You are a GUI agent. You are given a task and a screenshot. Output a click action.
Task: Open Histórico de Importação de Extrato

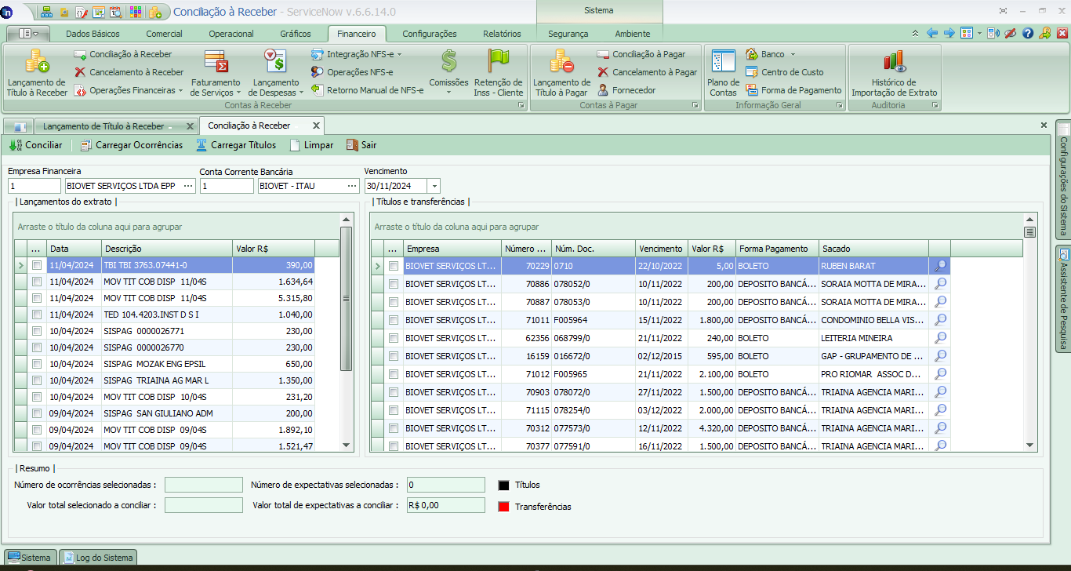coord(894,62)
